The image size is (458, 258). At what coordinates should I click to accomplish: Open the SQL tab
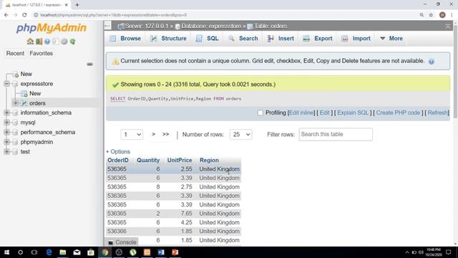pyautogui.click(x=207, y=38)
